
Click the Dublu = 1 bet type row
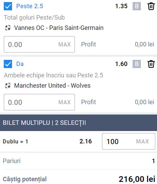[78, 141]
